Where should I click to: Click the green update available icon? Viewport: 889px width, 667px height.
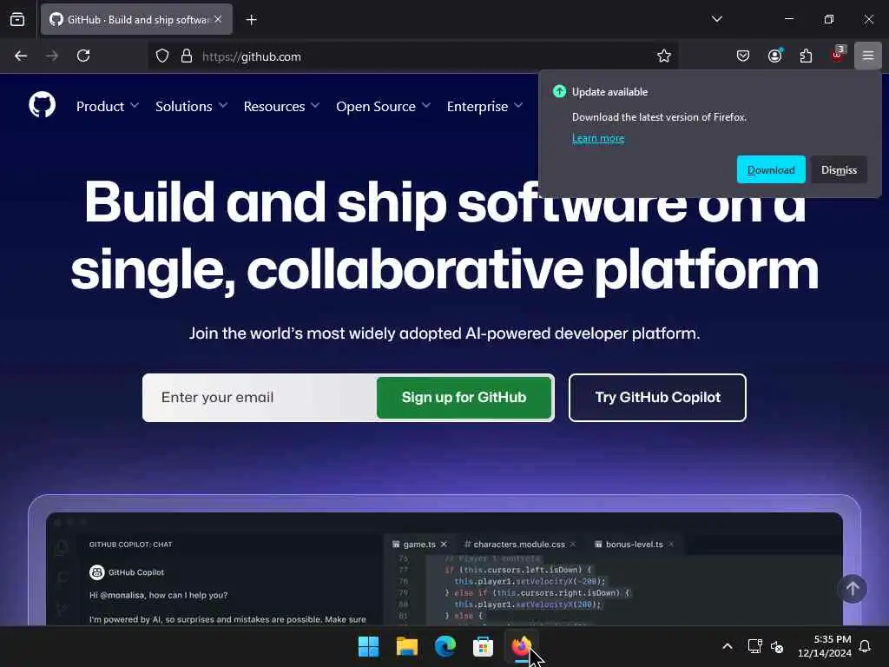[x=559, y=91]
